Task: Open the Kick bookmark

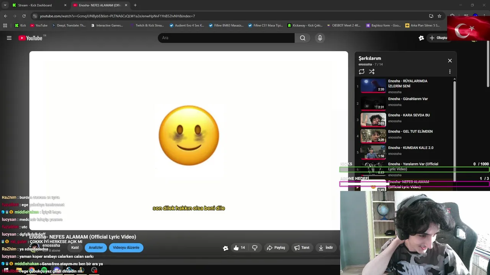Action: pos(20,26)
